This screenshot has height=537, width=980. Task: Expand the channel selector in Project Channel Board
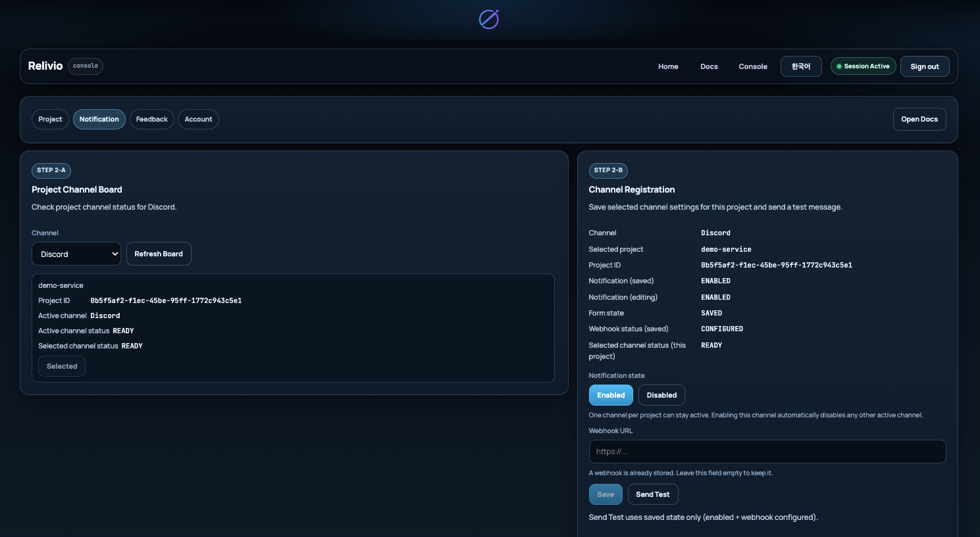(76, 254)
